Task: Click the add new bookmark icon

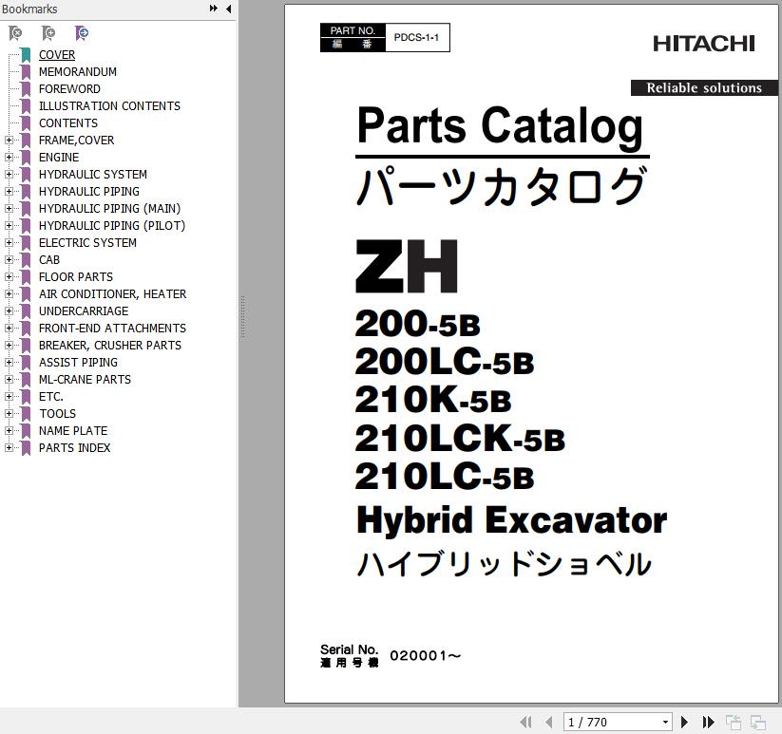Action: click(x=48, y=33)
